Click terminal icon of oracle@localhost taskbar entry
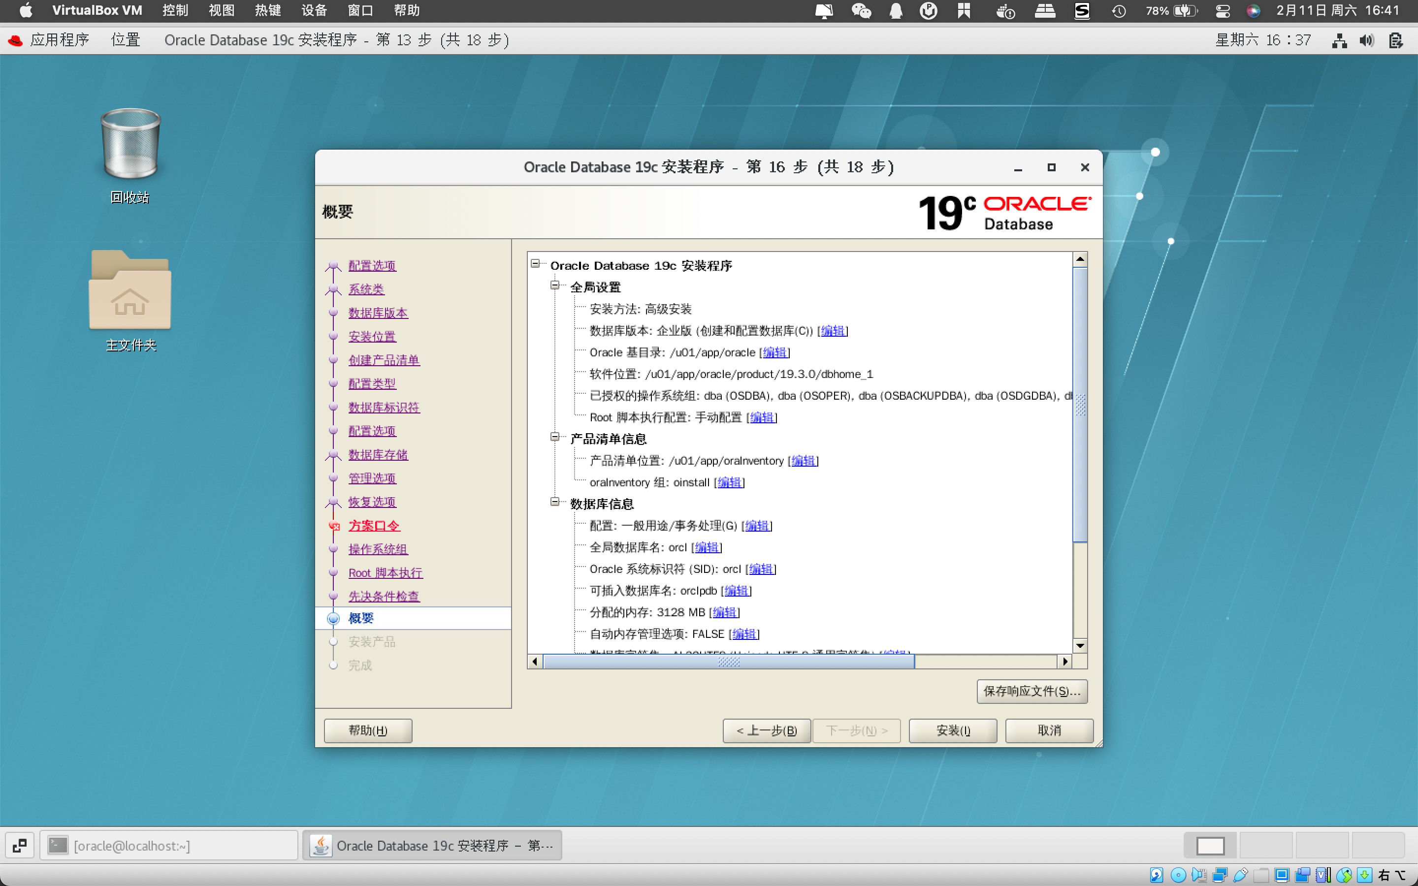The height and width of the screenshot is (886, 1418). pos(58,845)
